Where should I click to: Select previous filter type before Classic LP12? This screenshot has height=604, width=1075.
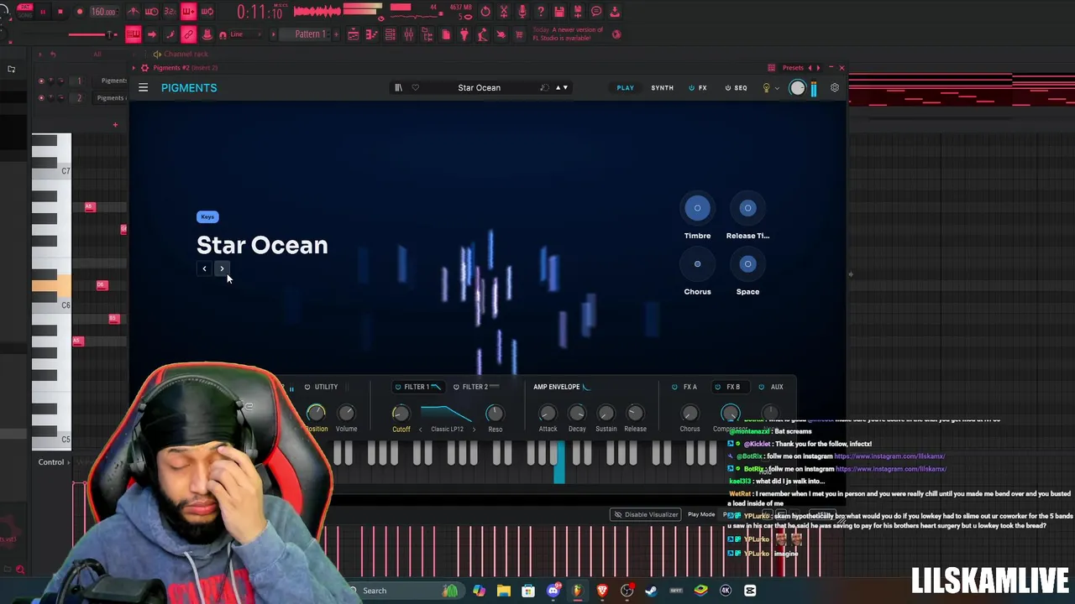421,430
